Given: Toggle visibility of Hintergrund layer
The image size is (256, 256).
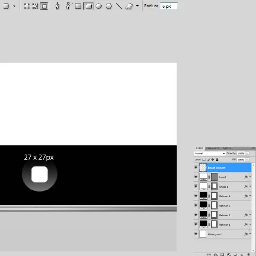Looking at the screenshot, I should [x=196, y=234].
